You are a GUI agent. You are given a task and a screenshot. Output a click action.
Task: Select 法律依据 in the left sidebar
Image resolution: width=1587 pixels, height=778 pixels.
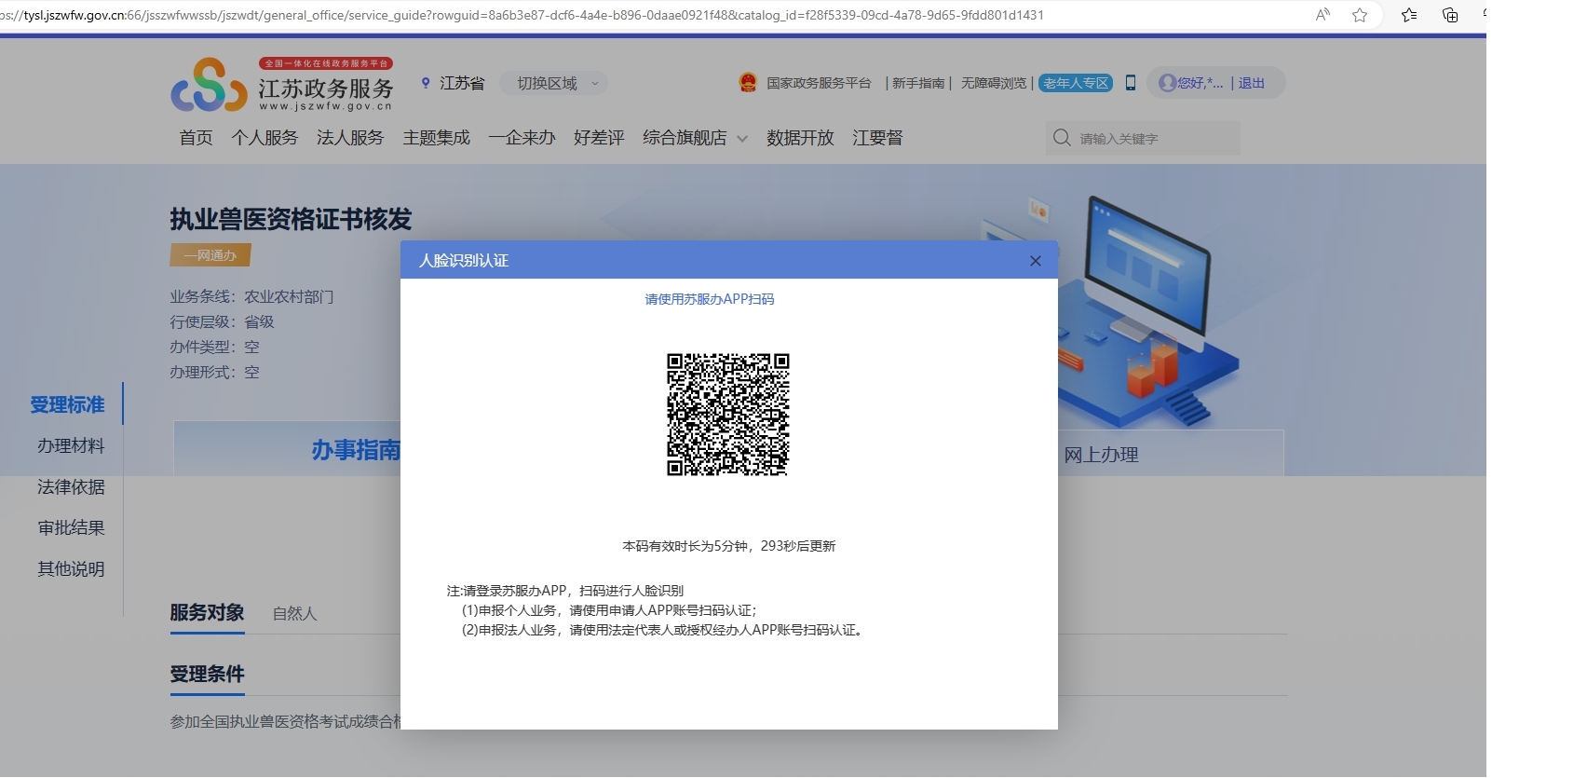(71, 486)
